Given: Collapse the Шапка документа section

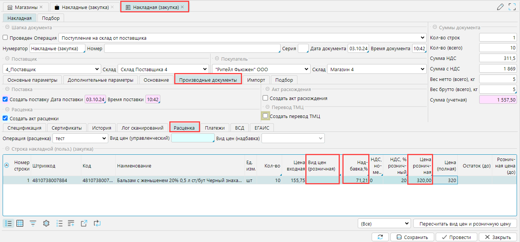Looking at the screenshot, I should click(7, 27).
